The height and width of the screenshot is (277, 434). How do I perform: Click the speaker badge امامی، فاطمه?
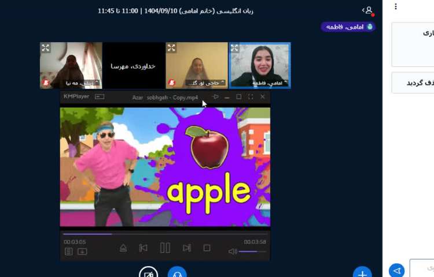[348, 27]
